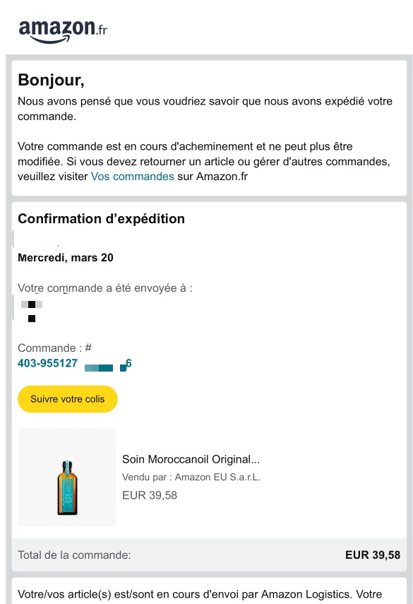Click the Commande : # label
The image size is (413, 604).
pos(54,348)
